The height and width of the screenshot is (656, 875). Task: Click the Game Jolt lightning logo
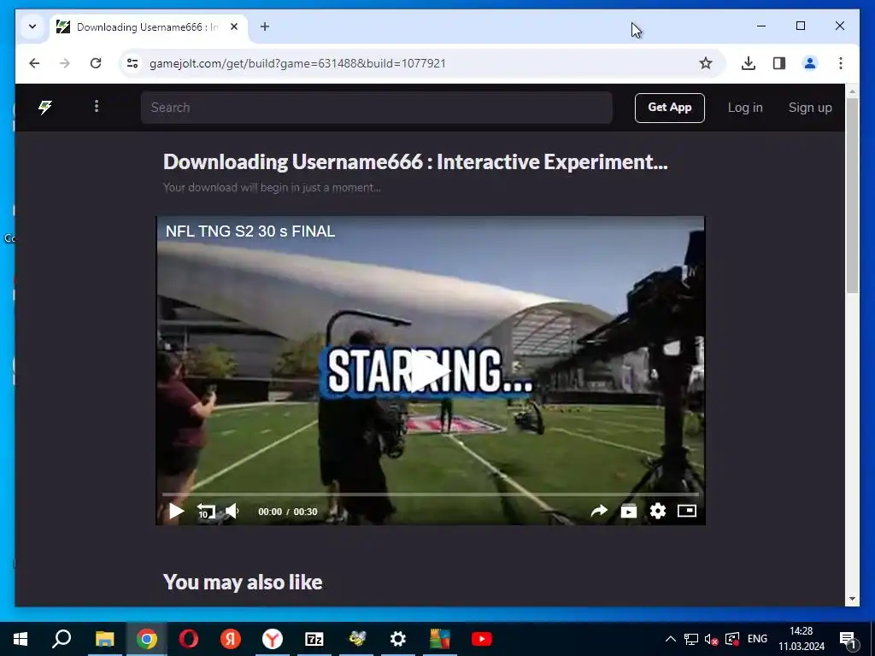point(45,107)
